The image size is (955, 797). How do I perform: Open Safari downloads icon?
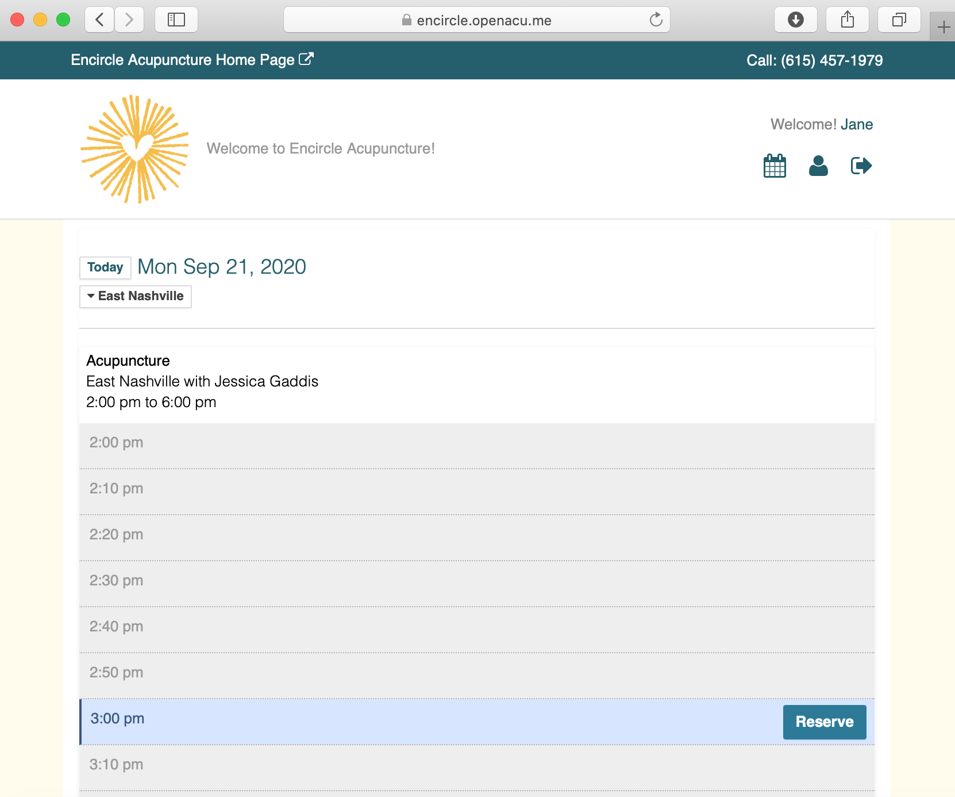click(x=796, y=20)
